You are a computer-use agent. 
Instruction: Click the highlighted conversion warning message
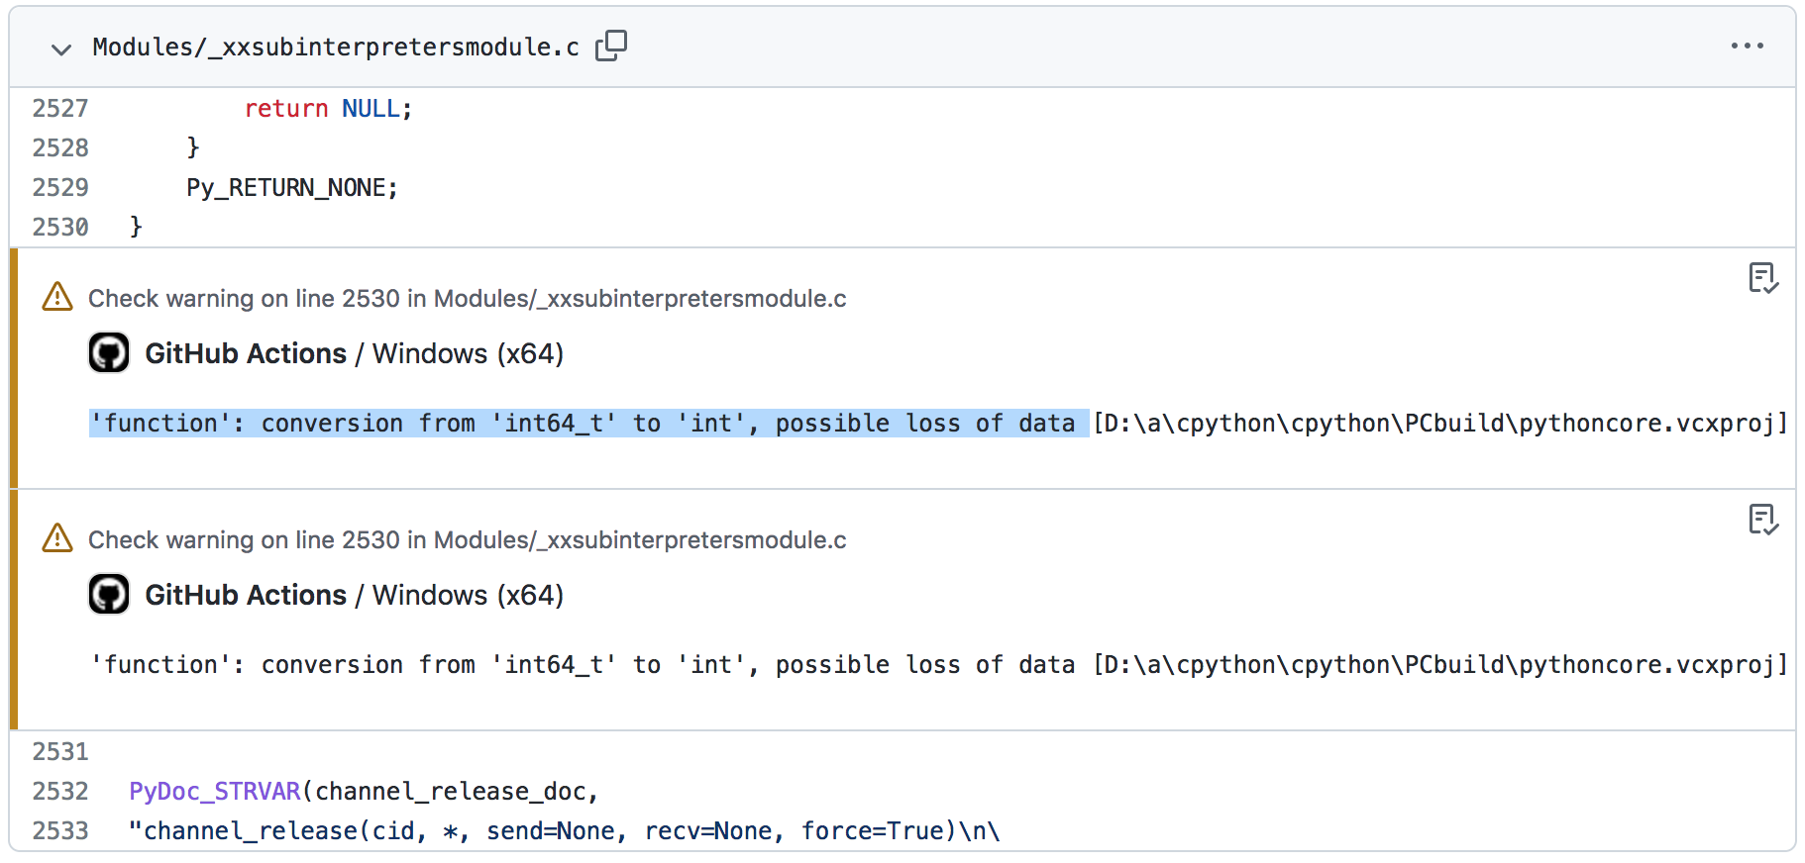[x=588, y=423]
